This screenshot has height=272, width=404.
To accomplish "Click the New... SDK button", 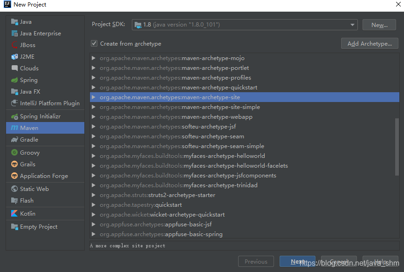I will pos(379,25).
